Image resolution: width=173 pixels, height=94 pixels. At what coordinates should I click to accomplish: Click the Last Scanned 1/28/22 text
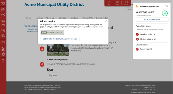coord(143,15)
